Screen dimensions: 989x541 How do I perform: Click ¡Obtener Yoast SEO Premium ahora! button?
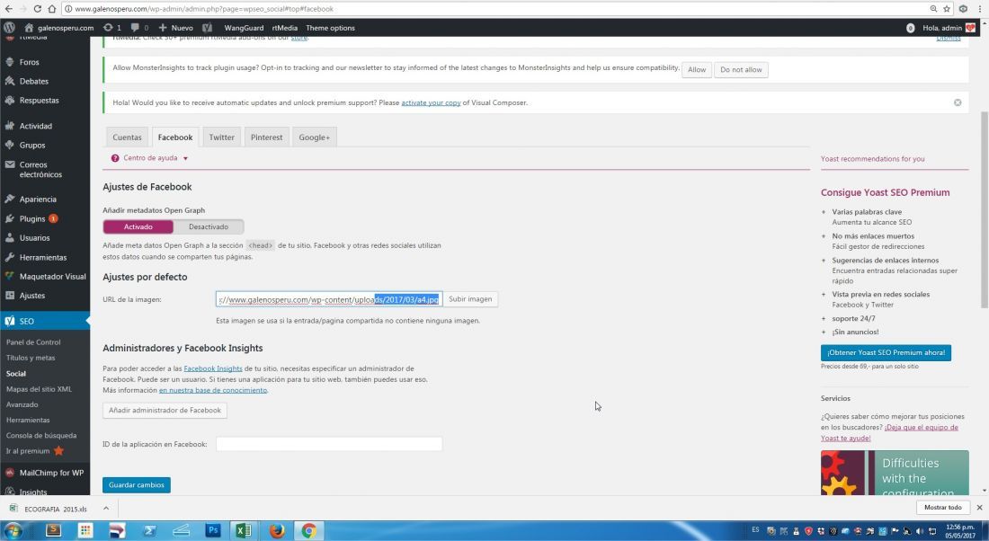point(886,352)
